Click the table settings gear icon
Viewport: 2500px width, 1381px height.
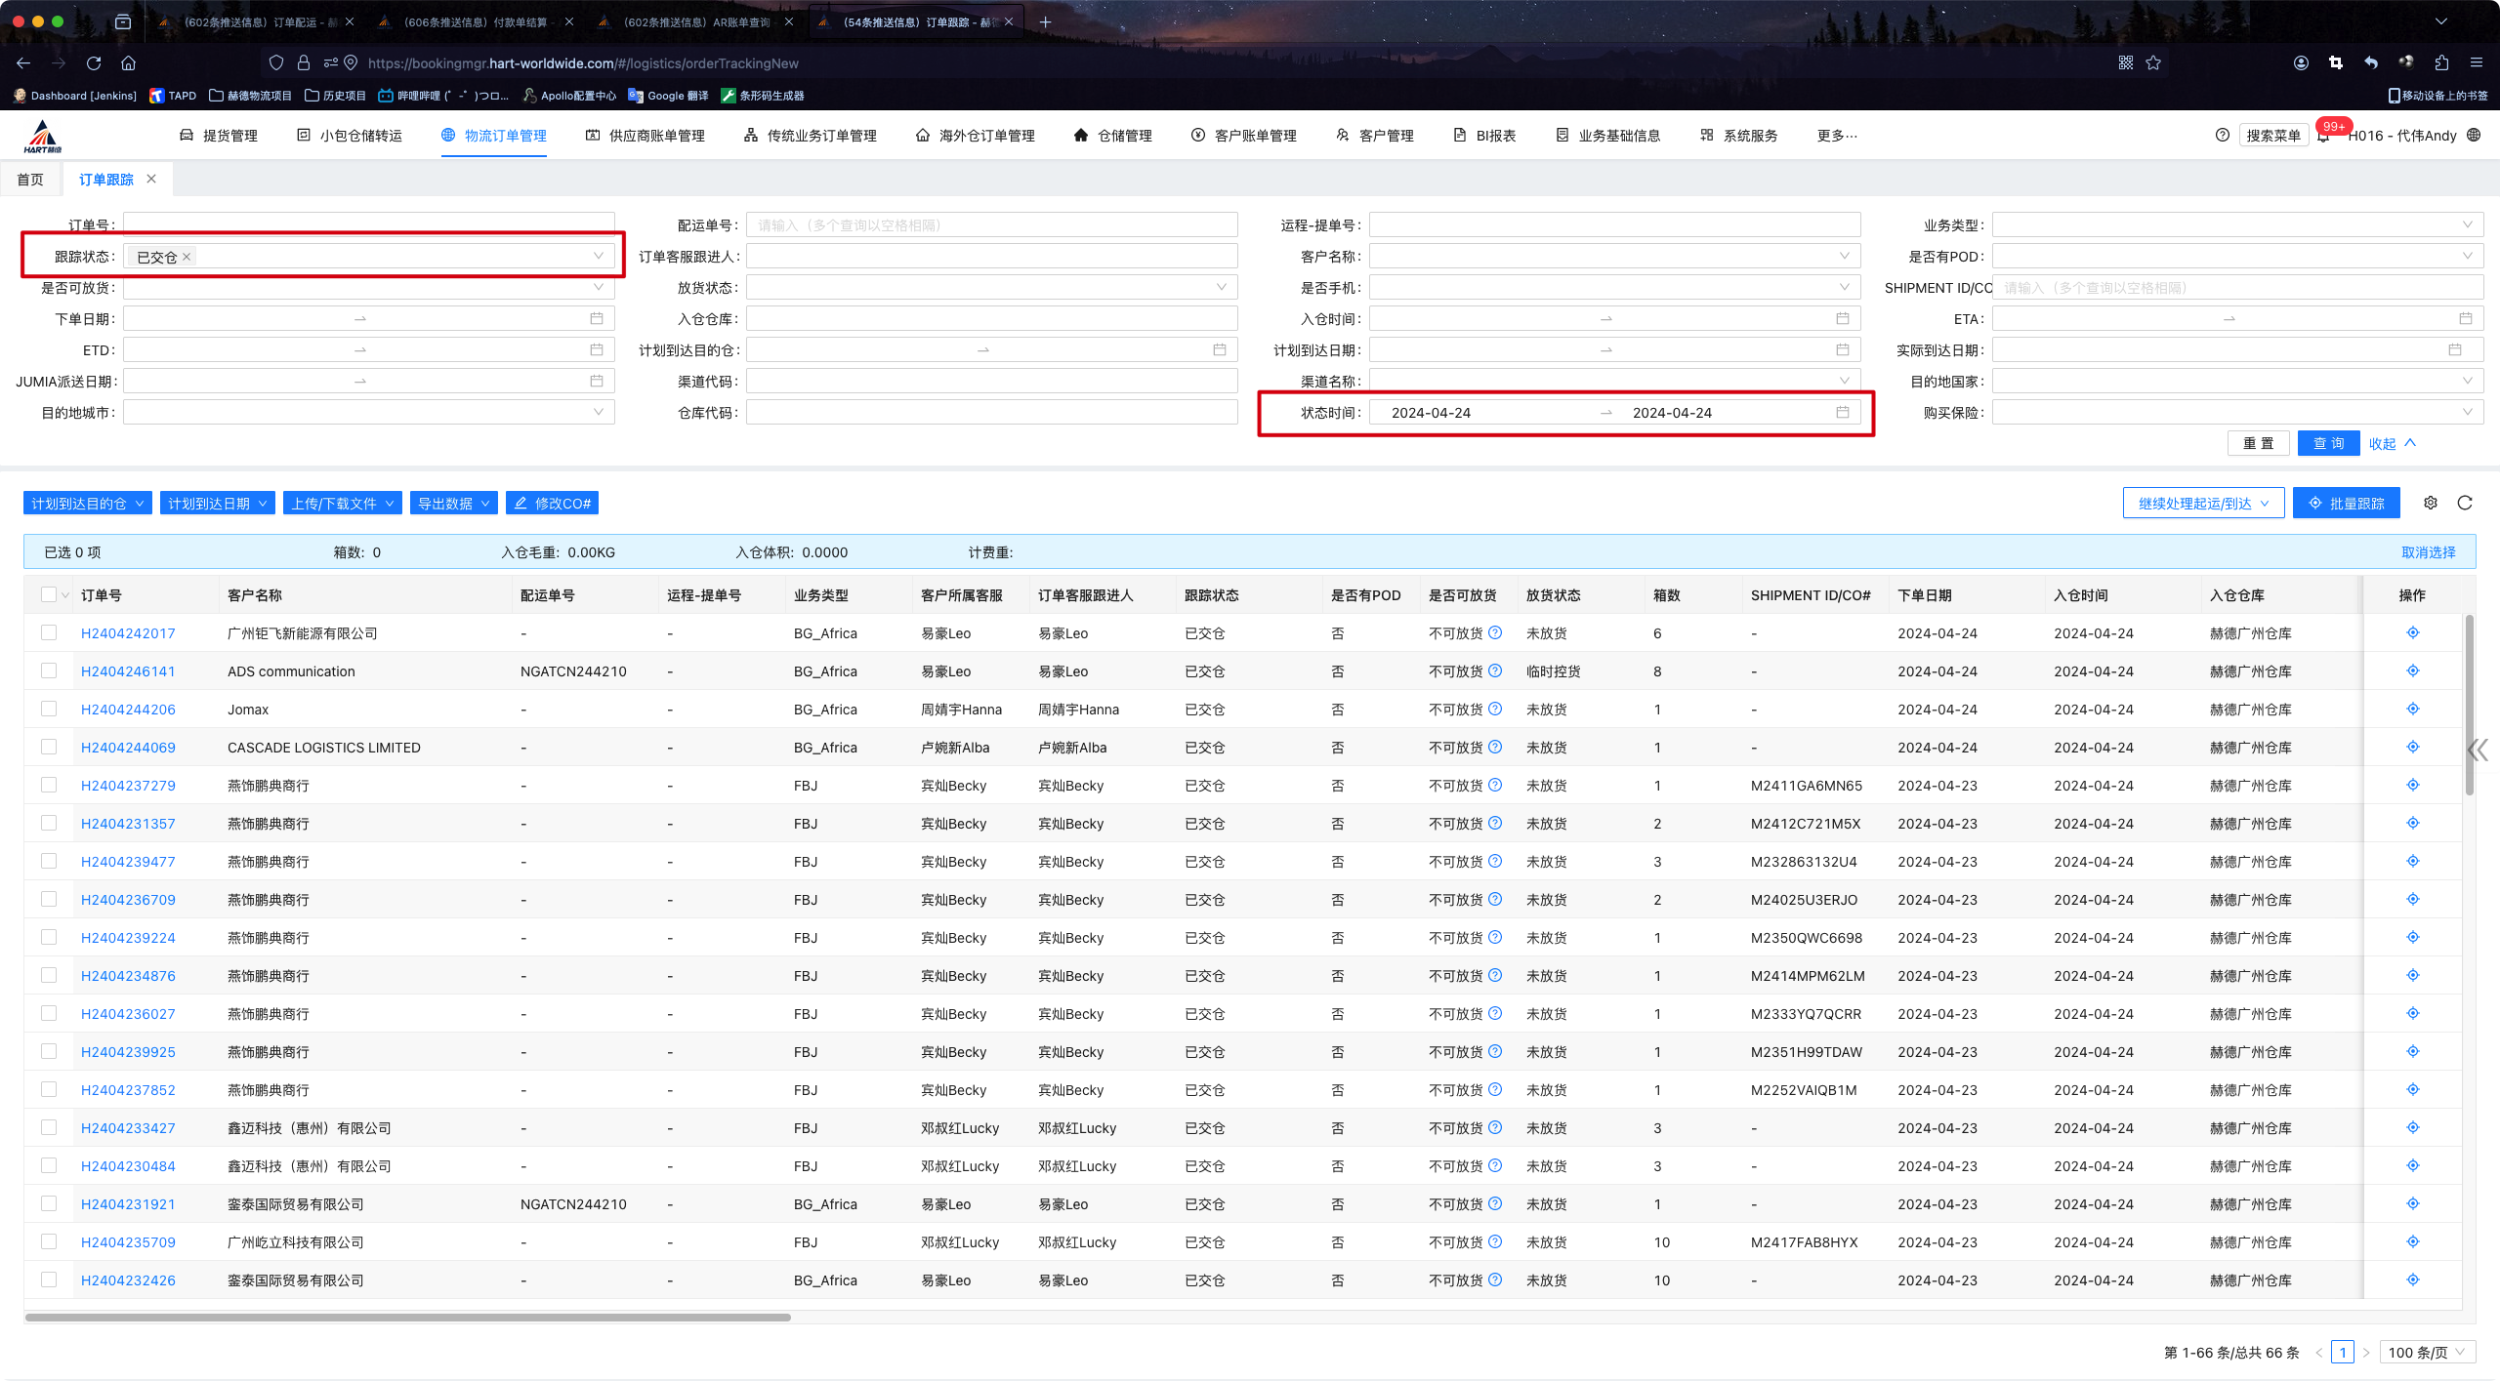(x=2431, y=503)
